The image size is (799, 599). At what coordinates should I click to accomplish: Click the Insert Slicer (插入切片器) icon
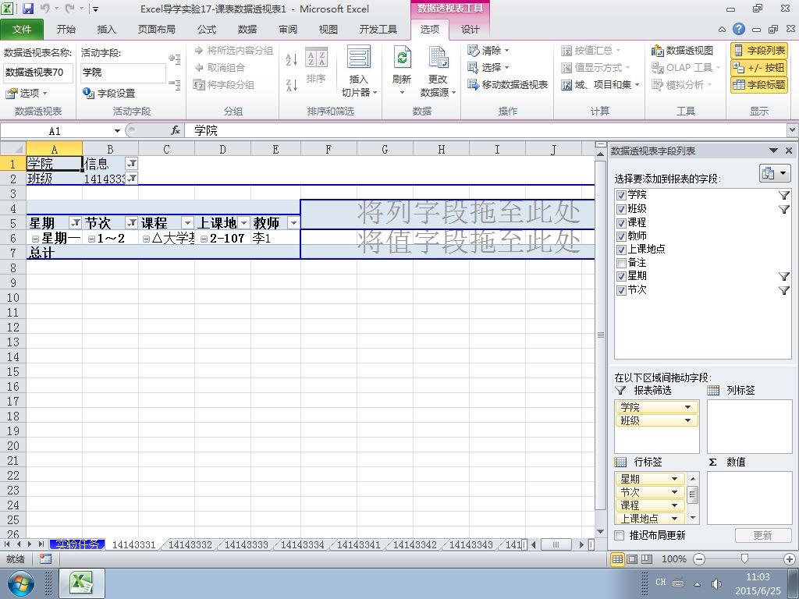point(359,57)
